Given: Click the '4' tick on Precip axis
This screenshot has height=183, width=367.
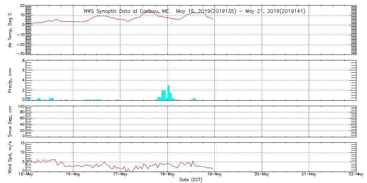Looking at the screenshot, I should pyautogui.click(x=23, y=80).
